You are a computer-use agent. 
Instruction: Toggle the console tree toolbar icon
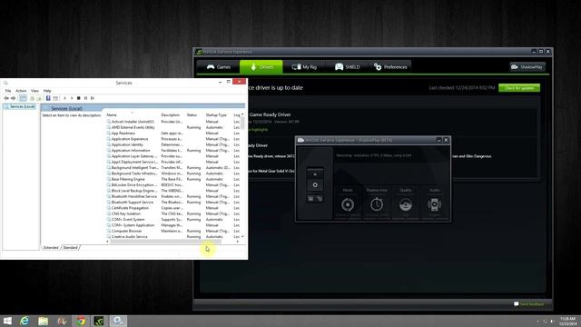[x=23, y=98]
